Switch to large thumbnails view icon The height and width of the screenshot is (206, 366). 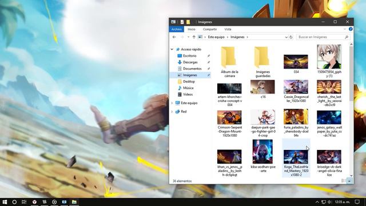(349, 181)
